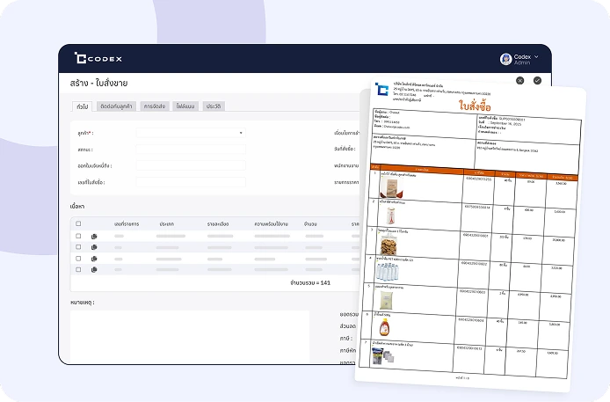Screen dimensions: 610x402
Task: Click copy icon in second table row
Action: point(93,248)
